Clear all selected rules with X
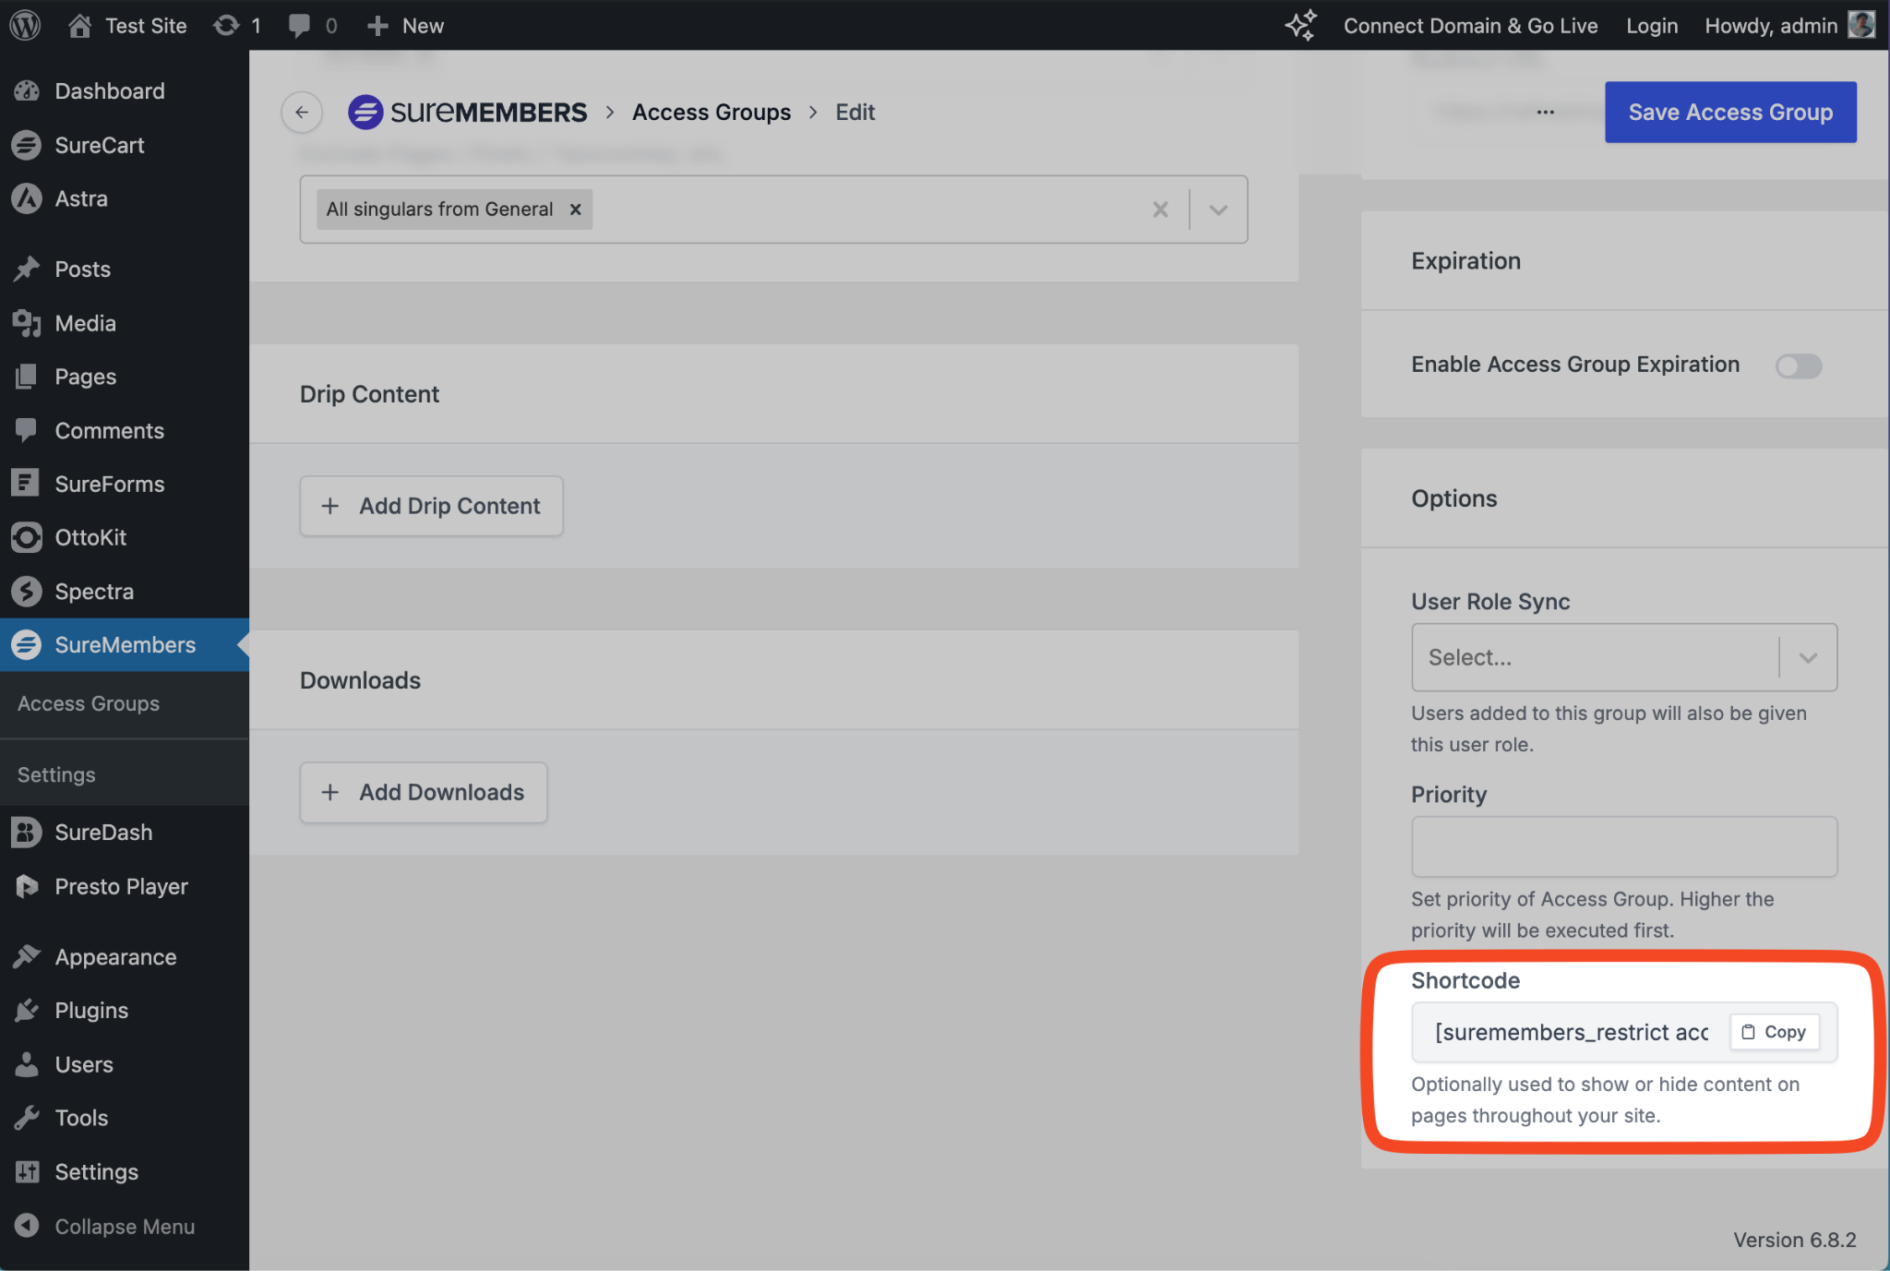This screenshot has height=1271, width=1890. [x=1160, y=210]
